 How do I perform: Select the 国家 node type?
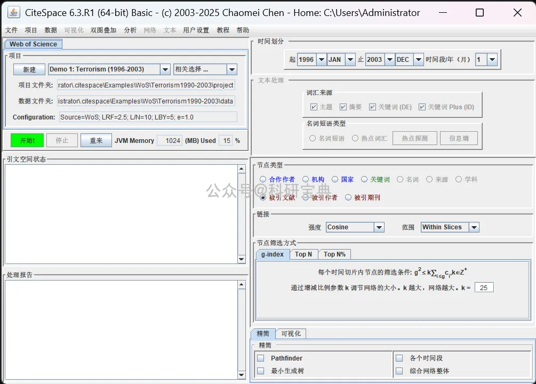tap(335, 179)
